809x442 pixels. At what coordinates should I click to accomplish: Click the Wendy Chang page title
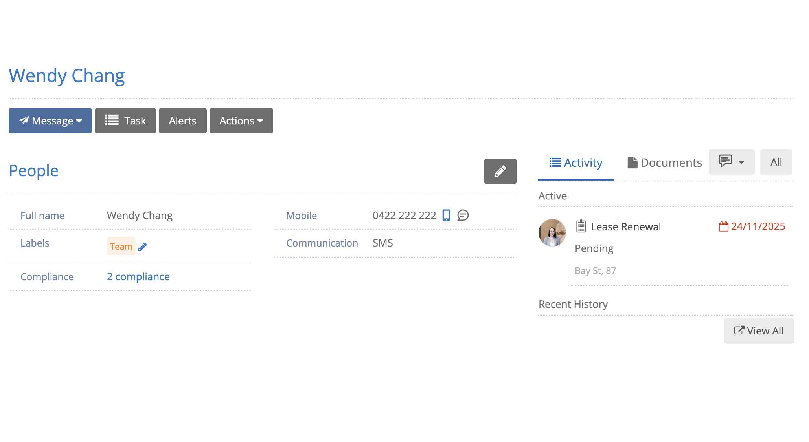tap(67, 76)
